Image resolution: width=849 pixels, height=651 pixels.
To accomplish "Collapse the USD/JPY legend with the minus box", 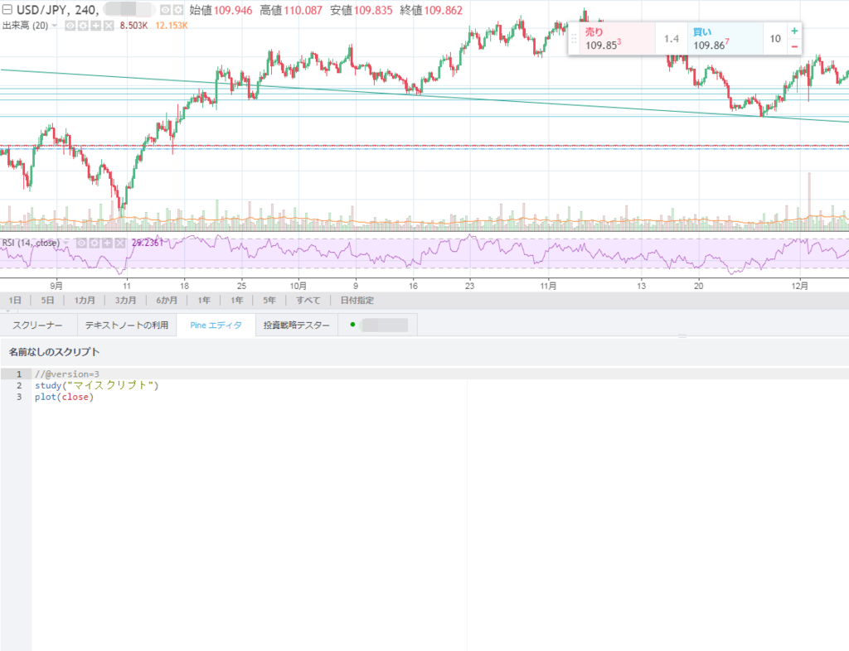I will tap(7, 10).
